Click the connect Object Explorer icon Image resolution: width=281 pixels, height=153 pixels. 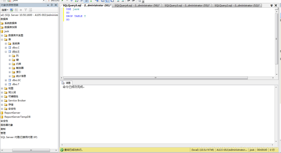click(12, 10)
